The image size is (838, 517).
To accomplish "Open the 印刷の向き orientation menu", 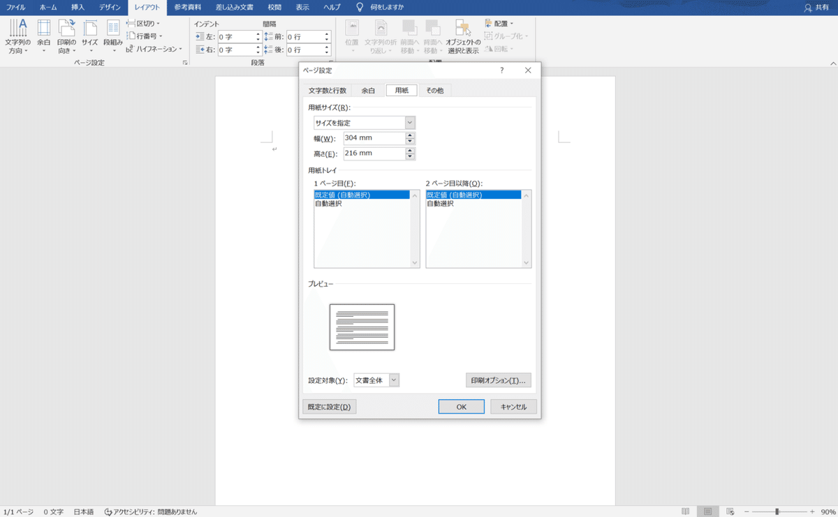I will coord(67,37).
